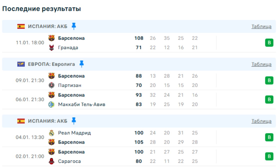The image size is (280, 167).
Task: Click green В badge for Партизан match
Action: click(x=269, y=81)
